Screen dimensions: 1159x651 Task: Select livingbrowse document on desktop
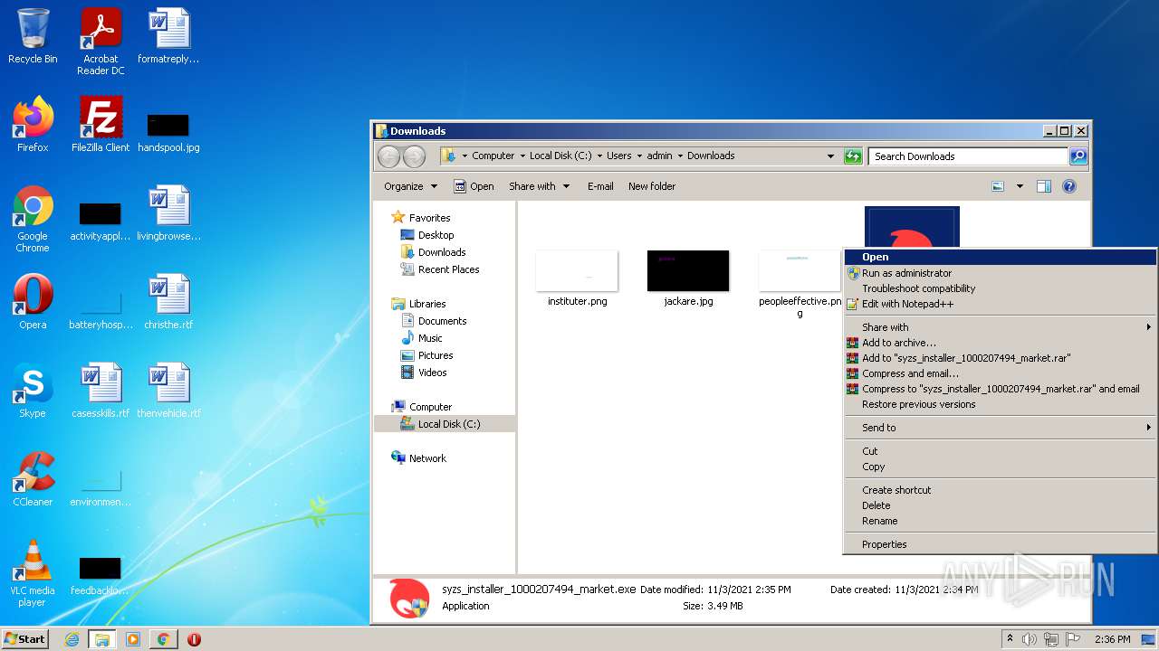(168, 213)
